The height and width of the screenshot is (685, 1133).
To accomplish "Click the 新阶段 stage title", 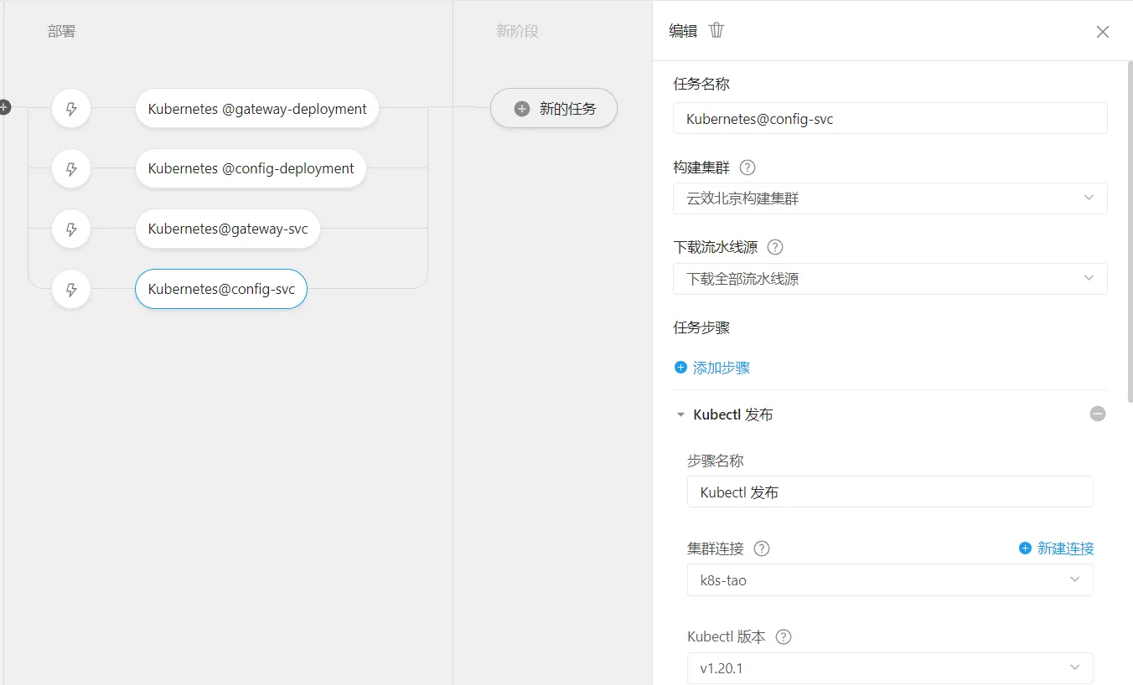I will [x=517, y=31].
